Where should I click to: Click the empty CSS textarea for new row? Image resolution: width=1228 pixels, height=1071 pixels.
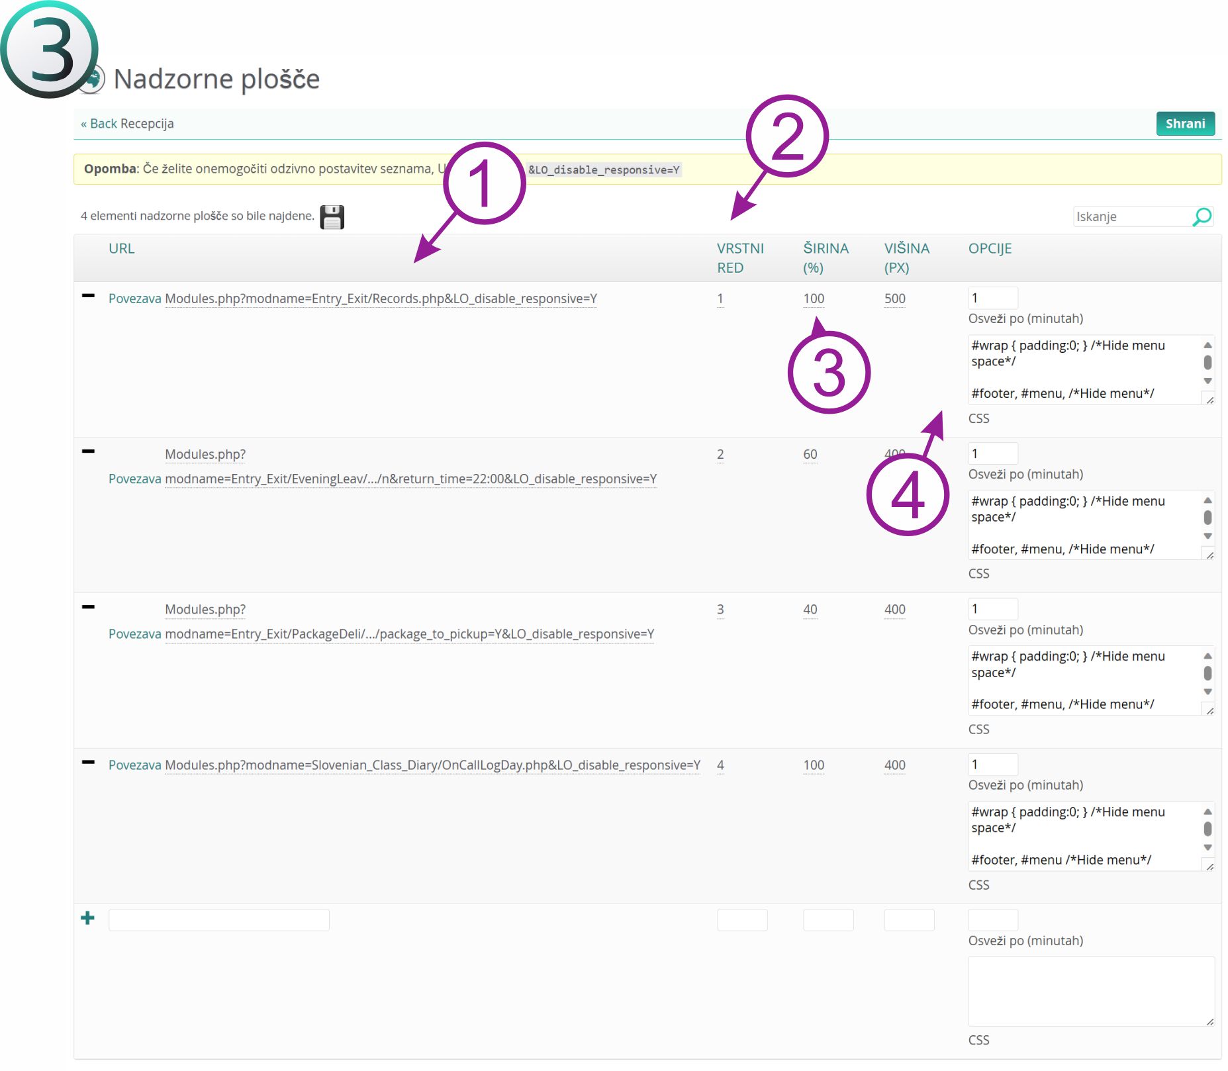[x=1090, y=991]
